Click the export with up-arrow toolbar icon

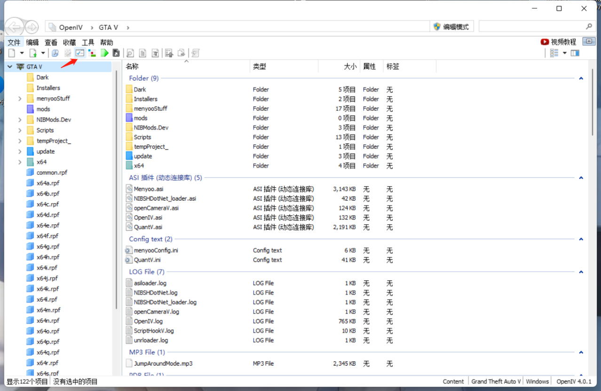click(169, 53)
